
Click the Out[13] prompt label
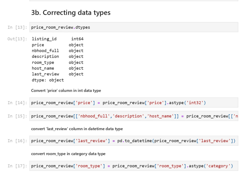pyautogui.click(x=17, y=39)
